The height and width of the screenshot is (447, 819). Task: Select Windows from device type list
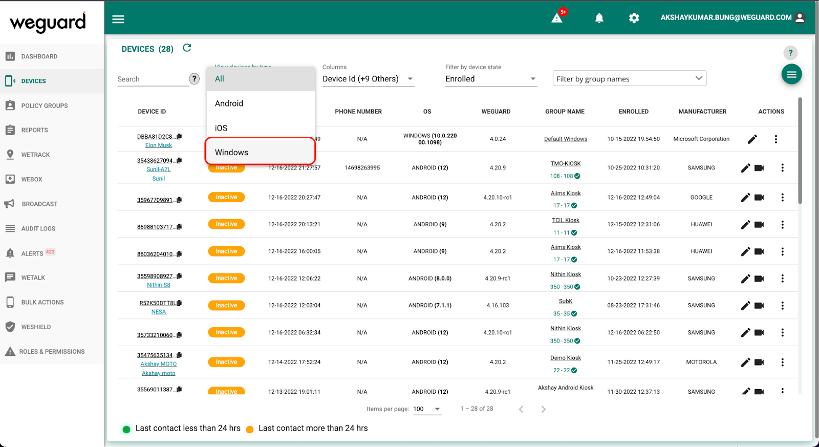pyautogui.click(x=261, y=152)
